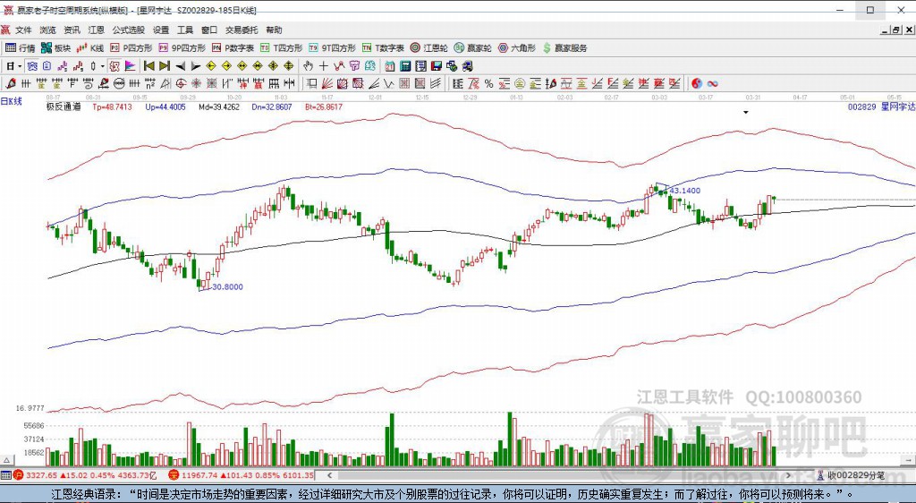Click the small black triangle date marker
The height and width of the screenshot is (503, 916).
click(745, 112)
